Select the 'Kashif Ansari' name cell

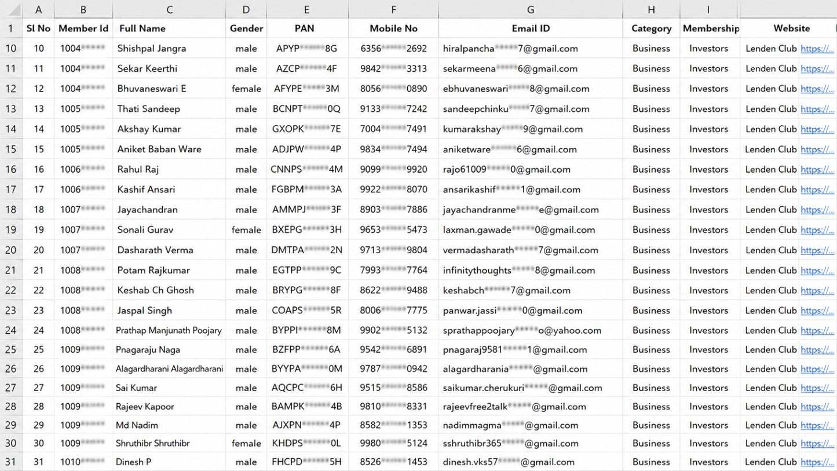(x=169, y=189)
